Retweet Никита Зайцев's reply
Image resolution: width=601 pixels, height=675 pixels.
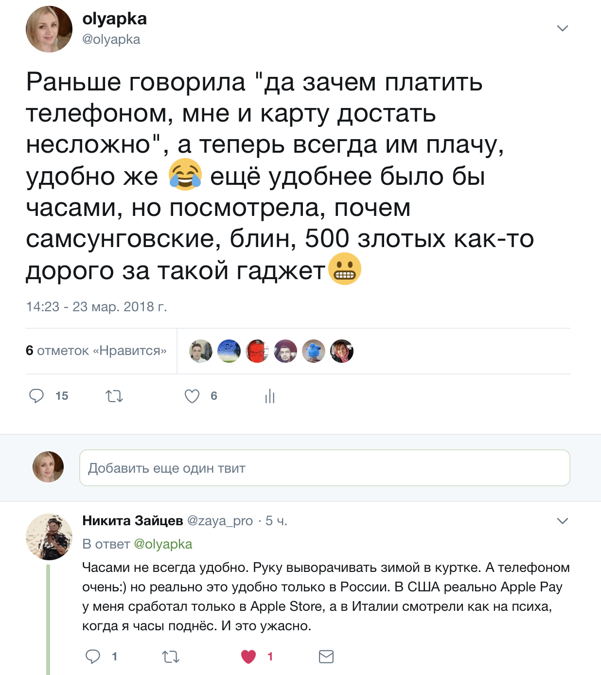click(x=171, y=657)
